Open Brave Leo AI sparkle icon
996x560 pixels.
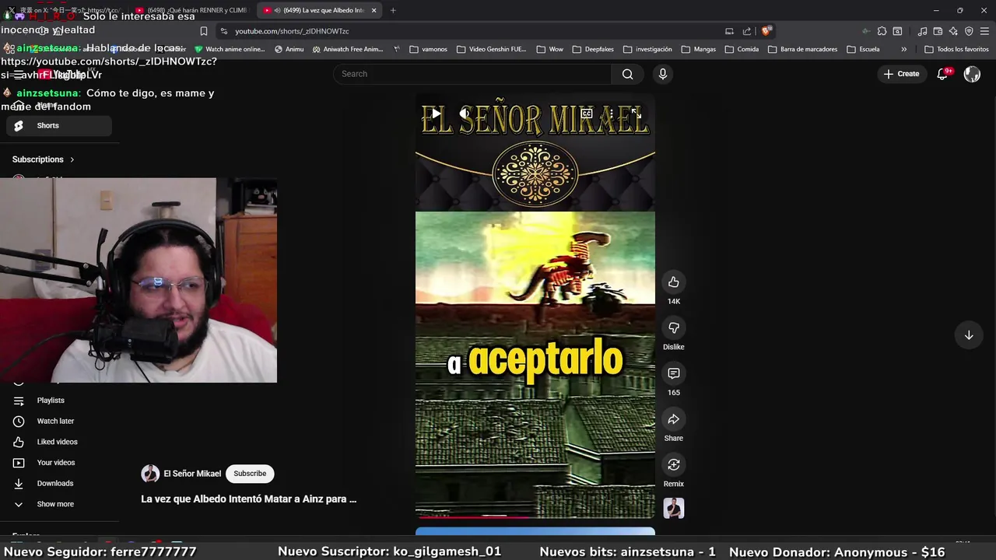(x=953, y=31)
